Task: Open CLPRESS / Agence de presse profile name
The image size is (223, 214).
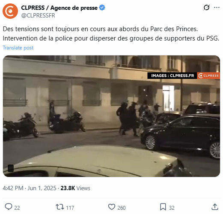Action: pos(59,8)
